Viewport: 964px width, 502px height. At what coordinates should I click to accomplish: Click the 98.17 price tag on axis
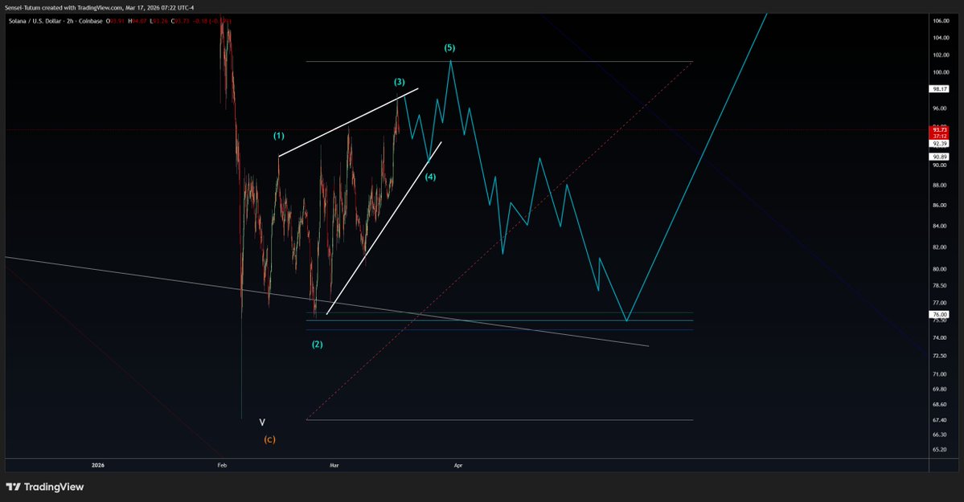pos(939,89)
